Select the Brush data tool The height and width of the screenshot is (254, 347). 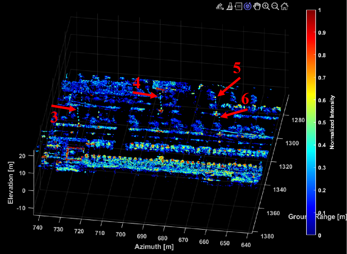(230, 6)
